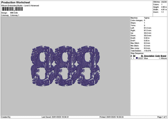Click the Blue description in stop row
Screen dimensions: 168x119
[x=146, y=58]
